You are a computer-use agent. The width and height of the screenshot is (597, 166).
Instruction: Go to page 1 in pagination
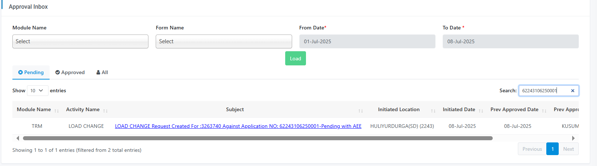(553, 149)
